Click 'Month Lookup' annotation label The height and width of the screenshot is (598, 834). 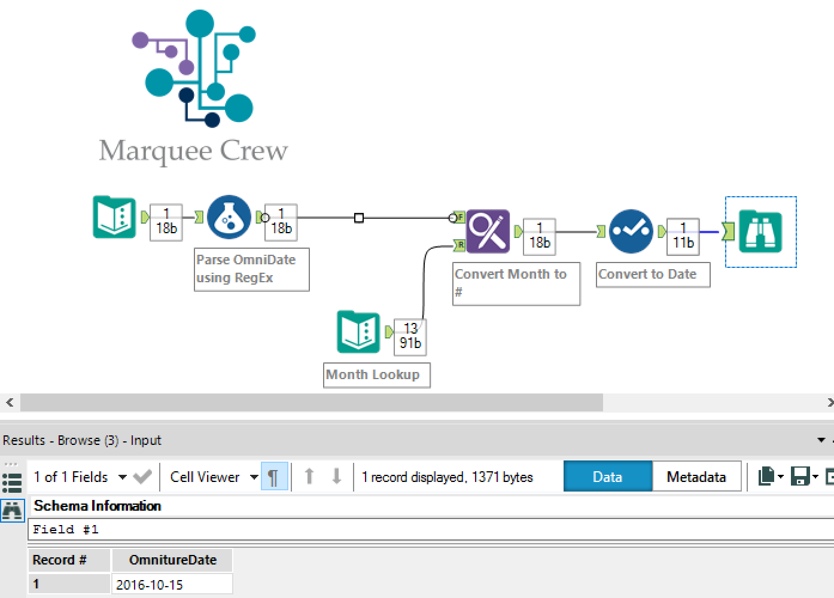(377, 376)
